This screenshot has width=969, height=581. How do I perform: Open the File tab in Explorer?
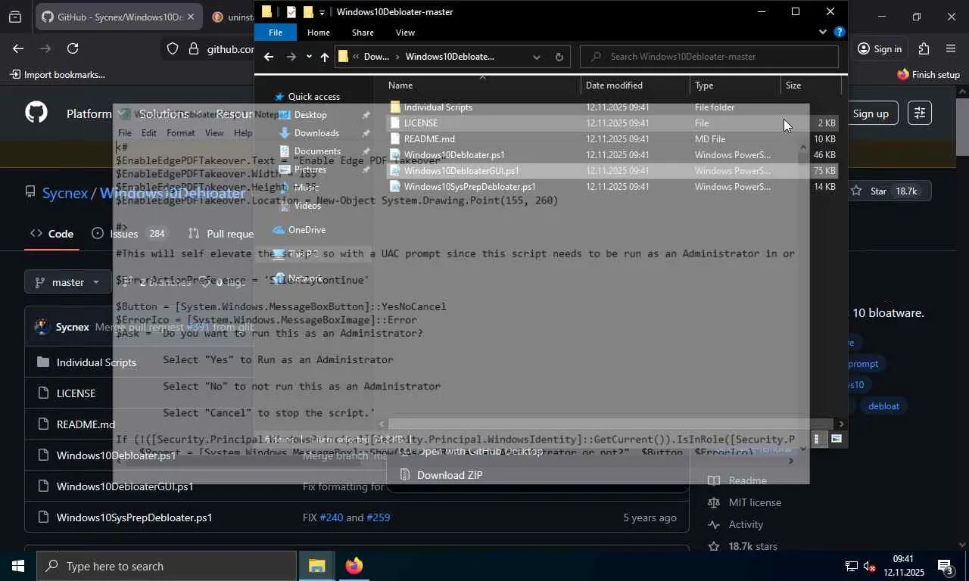[x=275, y=33]
